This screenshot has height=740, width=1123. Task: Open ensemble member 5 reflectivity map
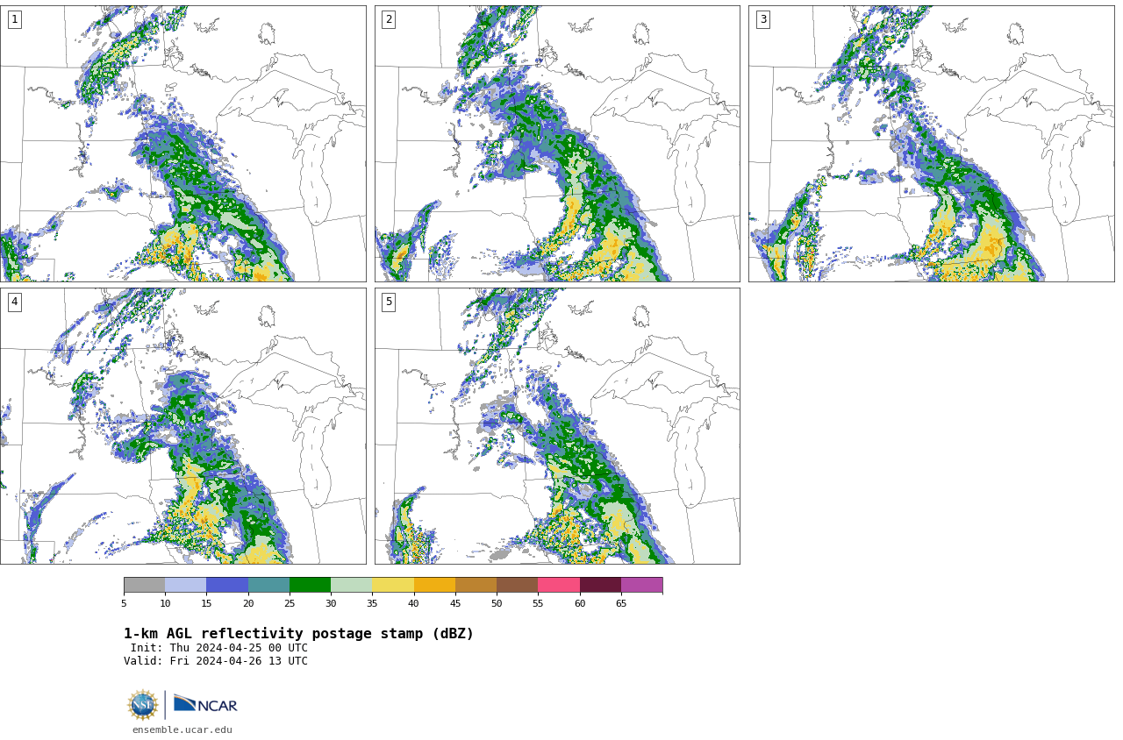tap(557, 426)
